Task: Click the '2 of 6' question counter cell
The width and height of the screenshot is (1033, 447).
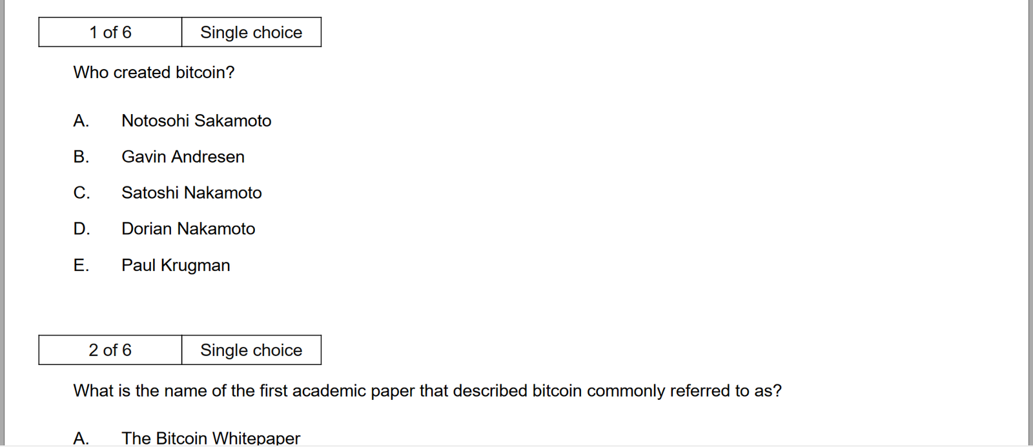Action: click(110, 350)
